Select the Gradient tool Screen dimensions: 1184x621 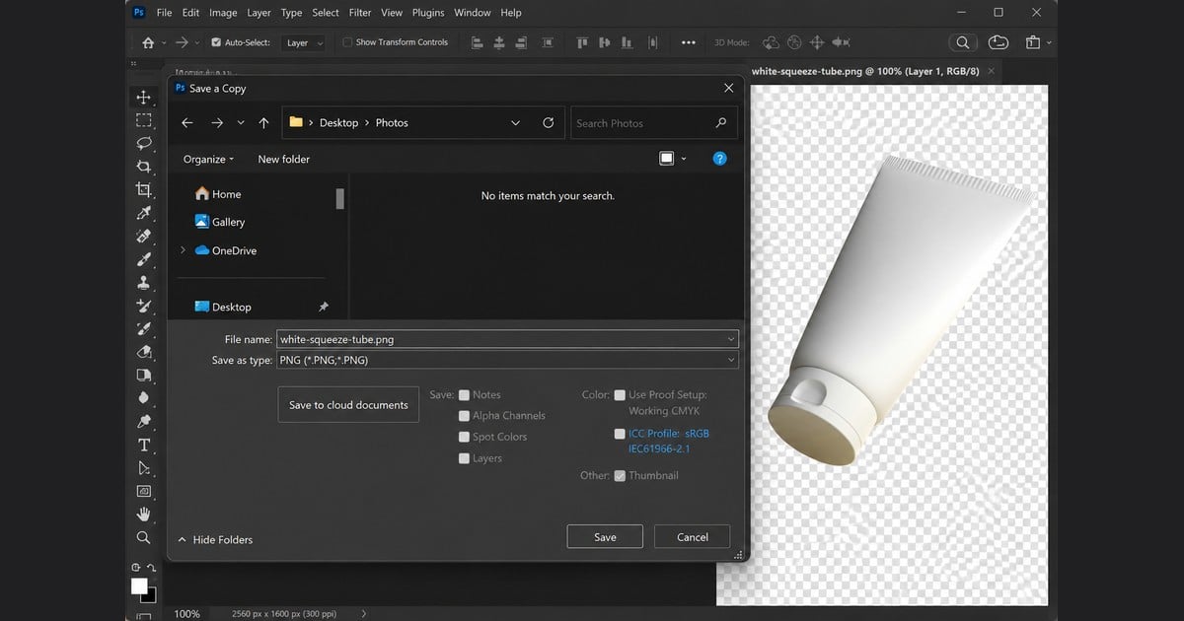[x=143, y=375]
